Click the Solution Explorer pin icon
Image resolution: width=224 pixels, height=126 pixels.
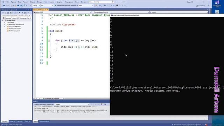[29, 10]
